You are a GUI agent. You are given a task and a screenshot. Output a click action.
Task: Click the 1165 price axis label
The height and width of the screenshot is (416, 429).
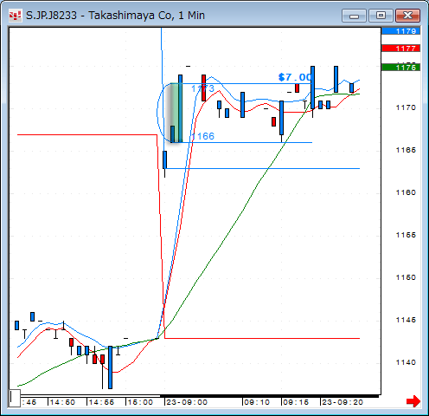[406, 150]
